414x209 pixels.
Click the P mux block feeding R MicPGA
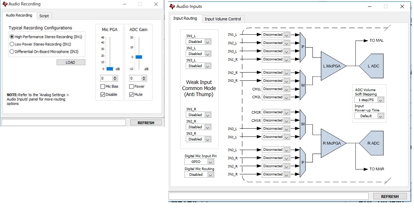click(x=303, y=162)
